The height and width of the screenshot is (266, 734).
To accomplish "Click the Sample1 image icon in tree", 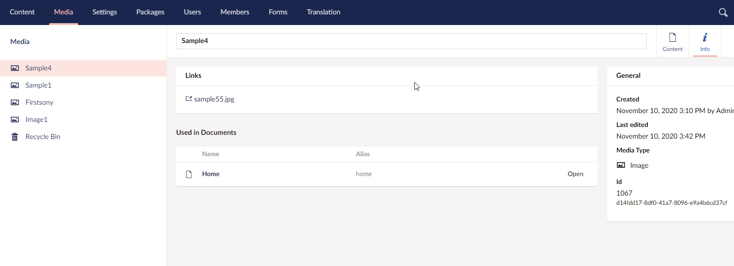I will point(15,85).
